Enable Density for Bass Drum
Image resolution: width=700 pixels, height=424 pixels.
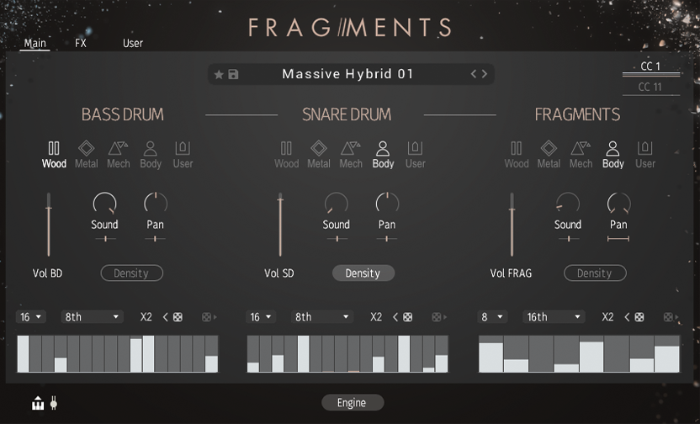pyautogui.click(x=131, y=273)
